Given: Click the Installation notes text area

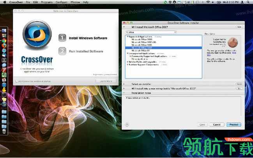Looking at the screenshot, I should click(183, 106).
